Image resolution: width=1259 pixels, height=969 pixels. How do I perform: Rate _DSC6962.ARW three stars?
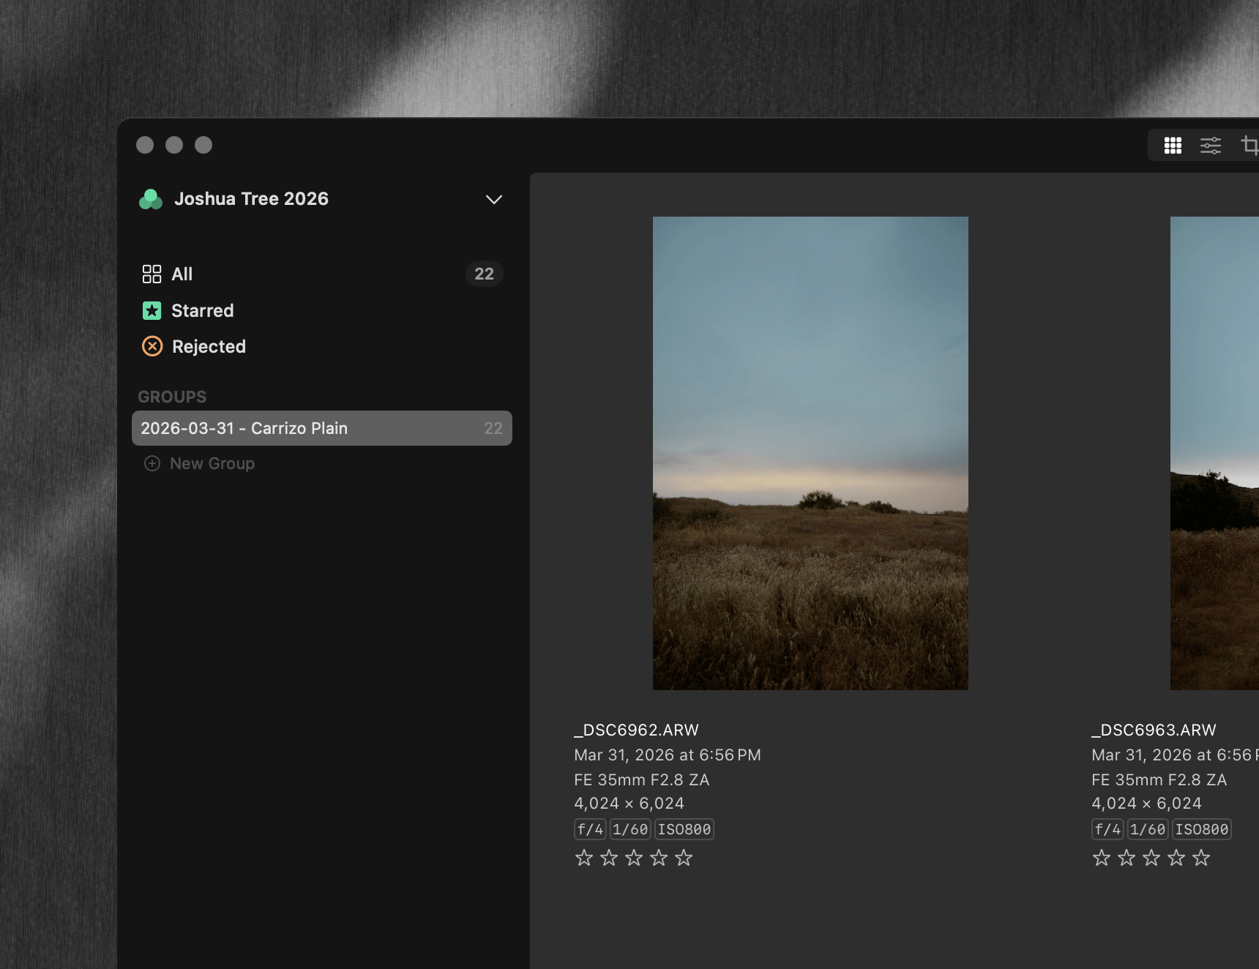634,858
